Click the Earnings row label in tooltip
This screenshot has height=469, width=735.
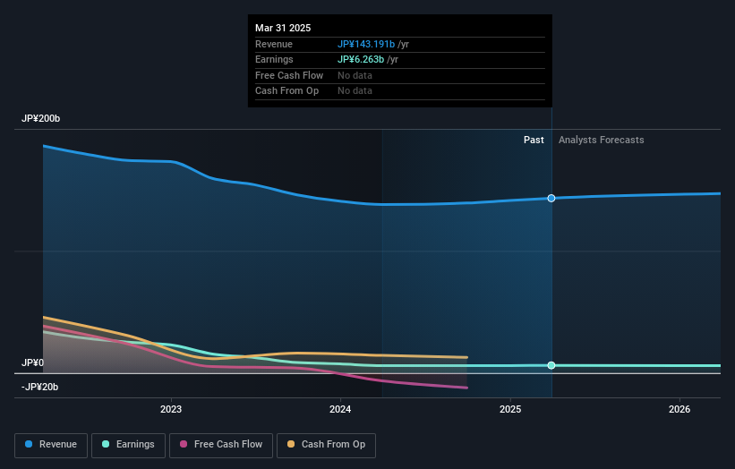(x=274, y=59)
